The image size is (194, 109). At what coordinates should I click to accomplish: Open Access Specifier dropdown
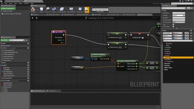[x=179, y=22]
